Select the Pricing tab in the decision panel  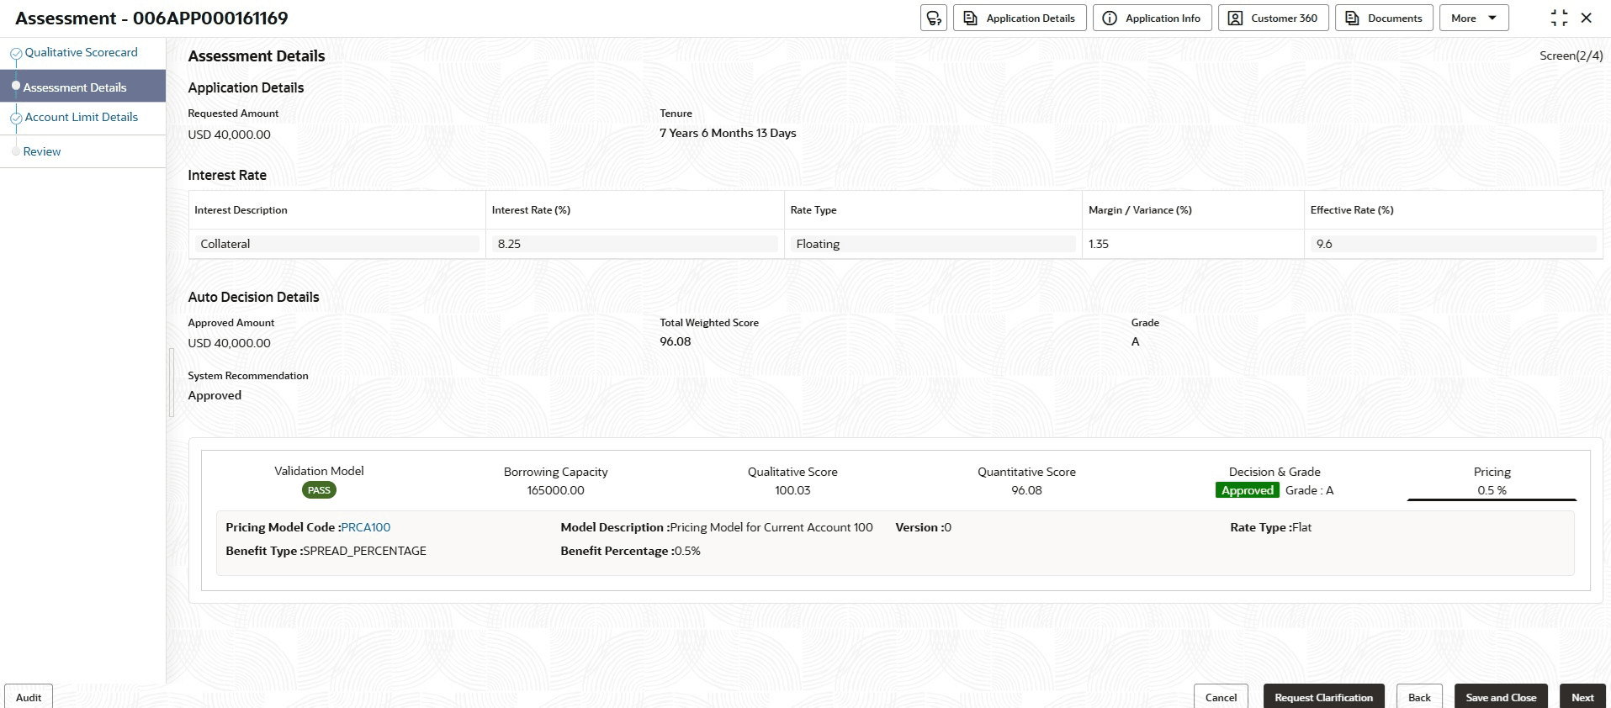pos(1492,481)
